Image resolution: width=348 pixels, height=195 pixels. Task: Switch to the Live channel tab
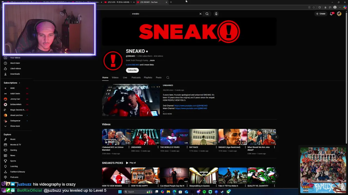(125, 77)
